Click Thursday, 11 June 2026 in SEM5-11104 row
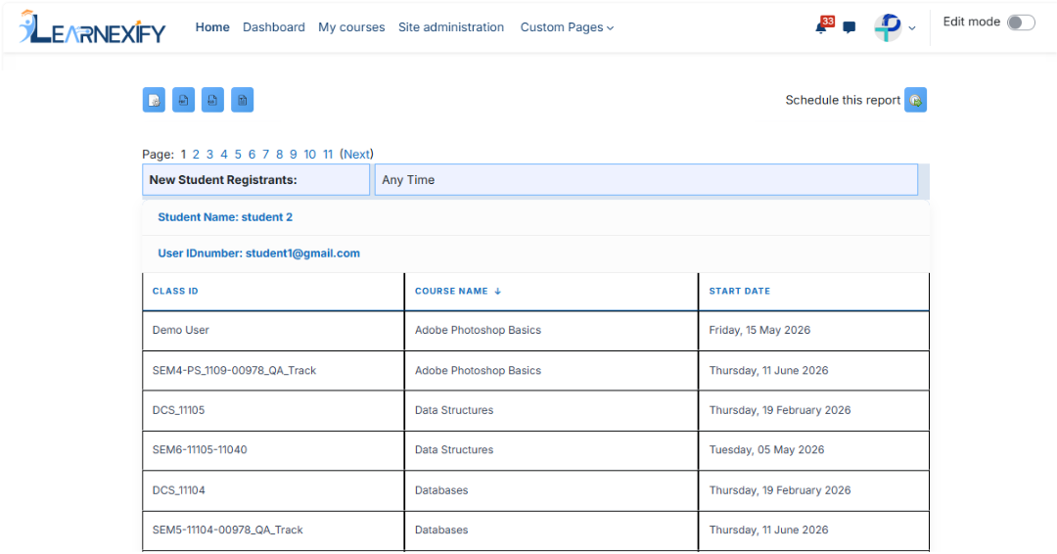Screen dimensions: 1057x554 coord(768,531)
